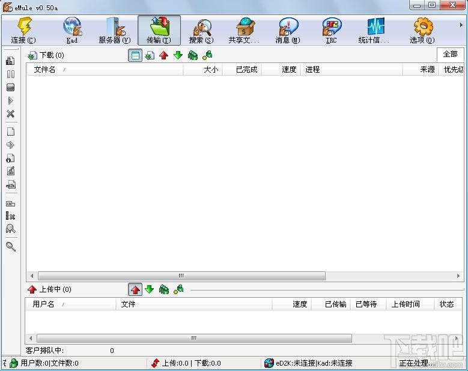The width and height of the screenshot is (468, 371).
Task: Sort downloads by 已完成 column
Action: (242, 70)
